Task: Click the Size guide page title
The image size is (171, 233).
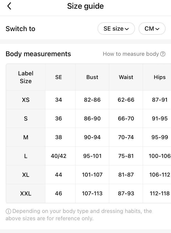Action: pyautogui.click(x=85, y=6)
